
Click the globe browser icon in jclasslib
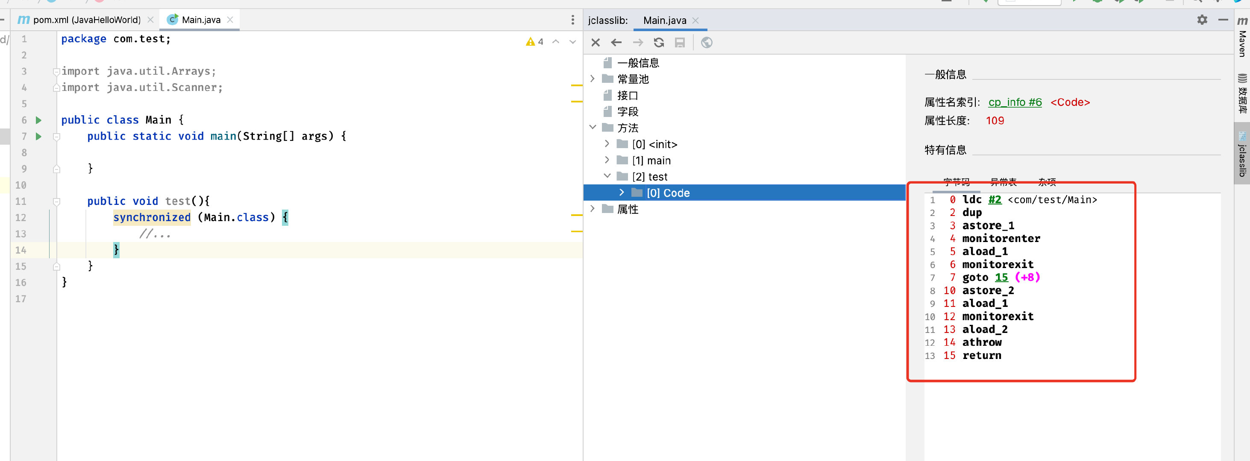click(707, 43)
